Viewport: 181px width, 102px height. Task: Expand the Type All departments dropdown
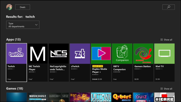[x=23, y=25]
